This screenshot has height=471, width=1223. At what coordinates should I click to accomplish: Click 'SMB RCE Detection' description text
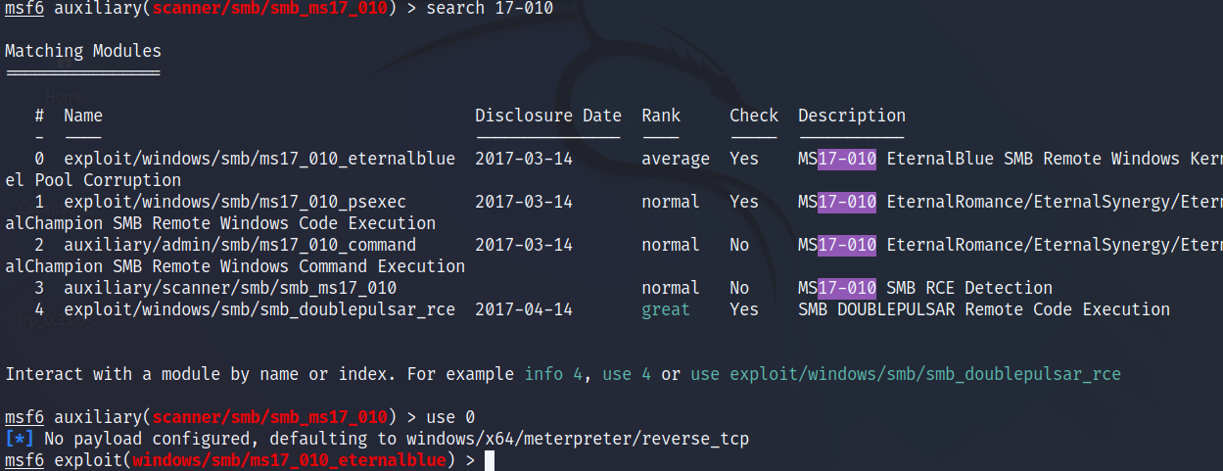click(969, 288)
